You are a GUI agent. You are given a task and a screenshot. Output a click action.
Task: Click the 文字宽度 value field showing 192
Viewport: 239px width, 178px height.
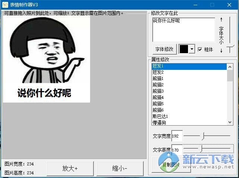[177, 136]
